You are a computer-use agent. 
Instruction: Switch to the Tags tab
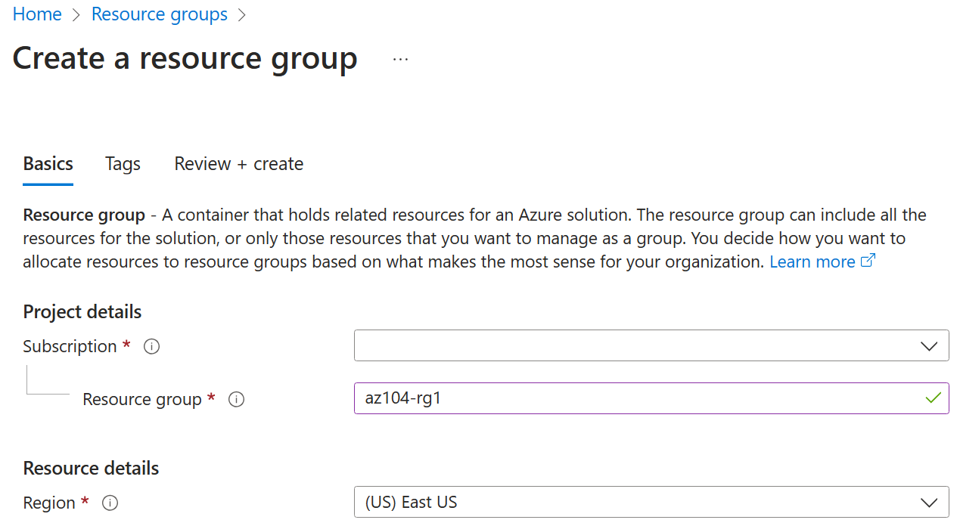[x=122, y=164]
